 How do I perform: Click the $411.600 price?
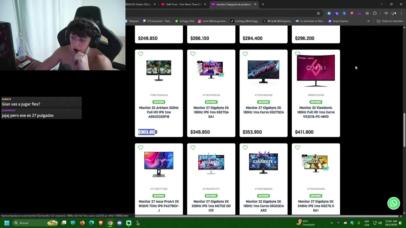[x=304, y=132]
